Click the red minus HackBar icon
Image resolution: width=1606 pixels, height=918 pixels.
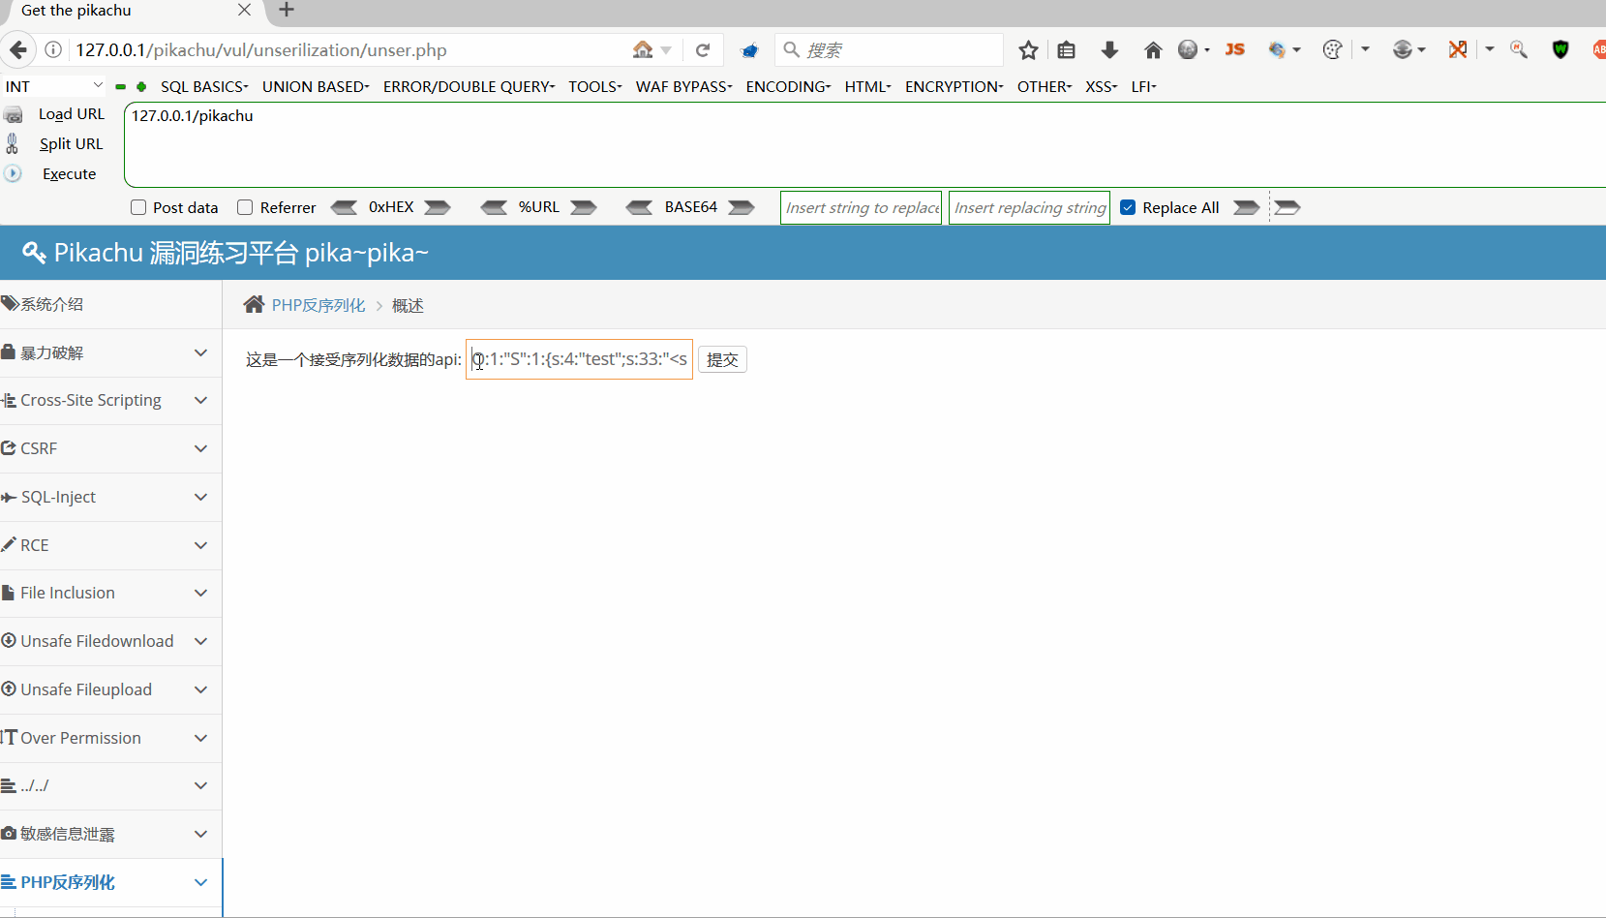click(x=120, y=86)
